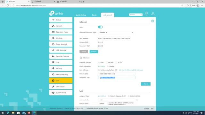Screen dimensions: 205x115
Task: Click the Save button
Action: coord(146,84)
